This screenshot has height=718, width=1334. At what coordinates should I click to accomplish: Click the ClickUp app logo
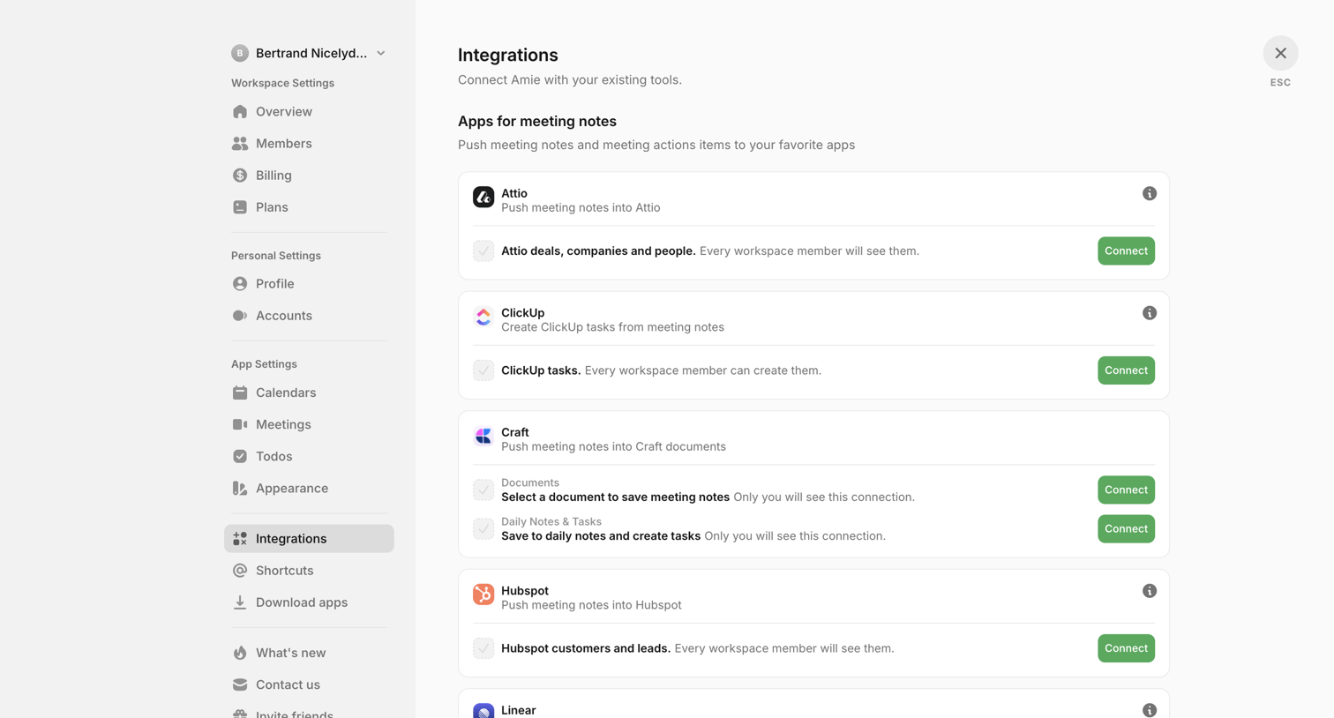click(x=483, y=317)
